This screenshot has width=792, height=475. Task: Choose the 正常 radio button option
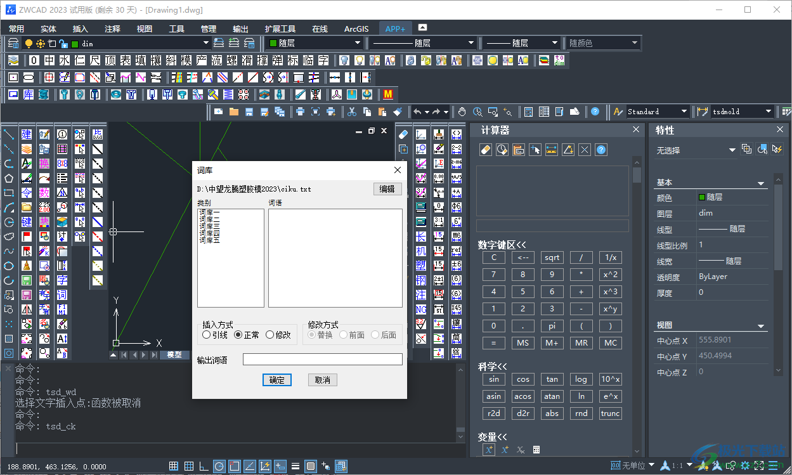pyautogui.click(x=238, y=335)
